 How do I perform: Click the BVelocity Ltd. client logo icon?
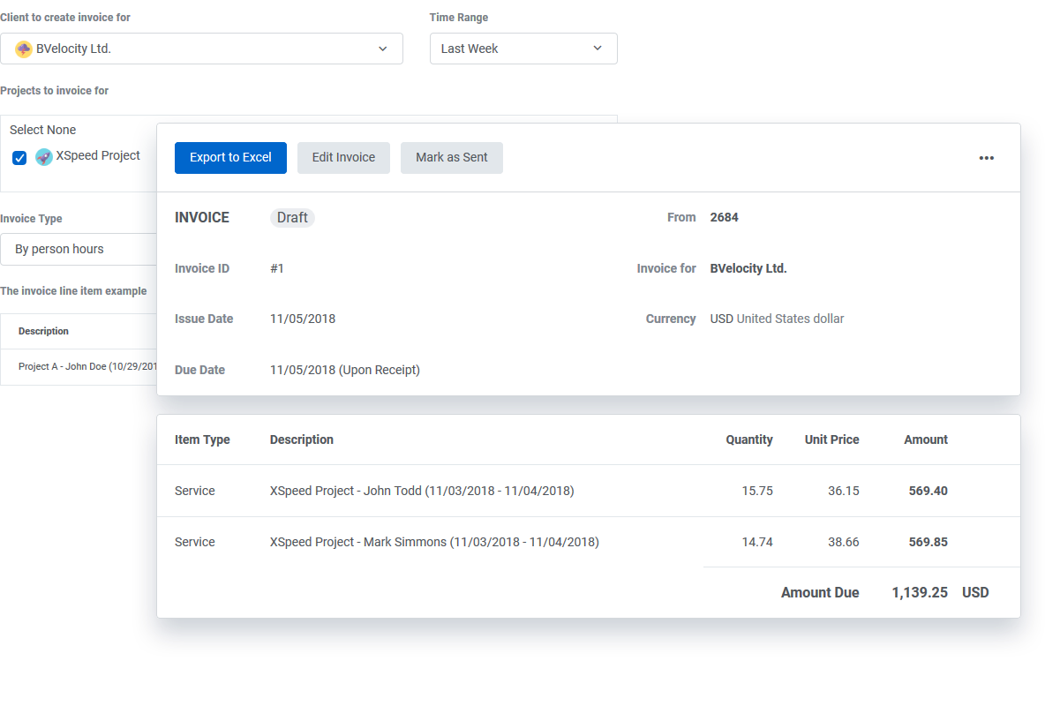click(x=24, y=49)
